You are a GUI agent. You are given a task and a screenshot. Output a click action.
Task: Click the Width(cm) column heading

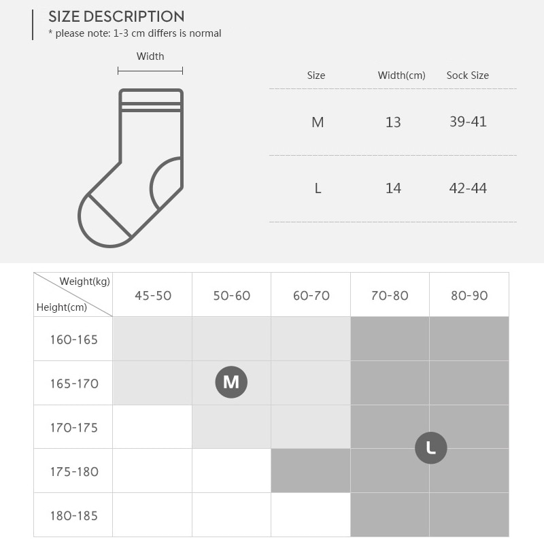pos(401,75)
